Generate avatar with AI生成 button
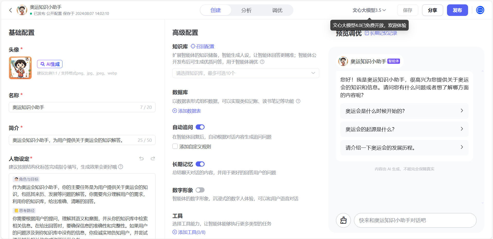 [50, 64]
